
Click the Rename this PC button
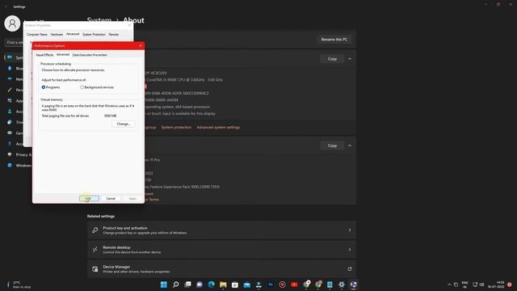(334, 40)
